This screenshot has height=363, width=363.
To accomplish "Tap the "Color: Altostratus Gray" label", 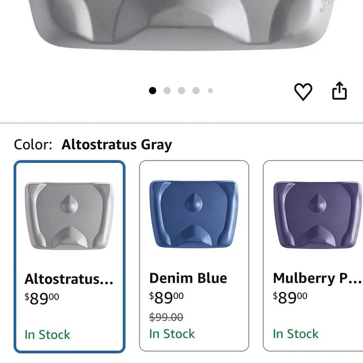I will click(93, 144).
